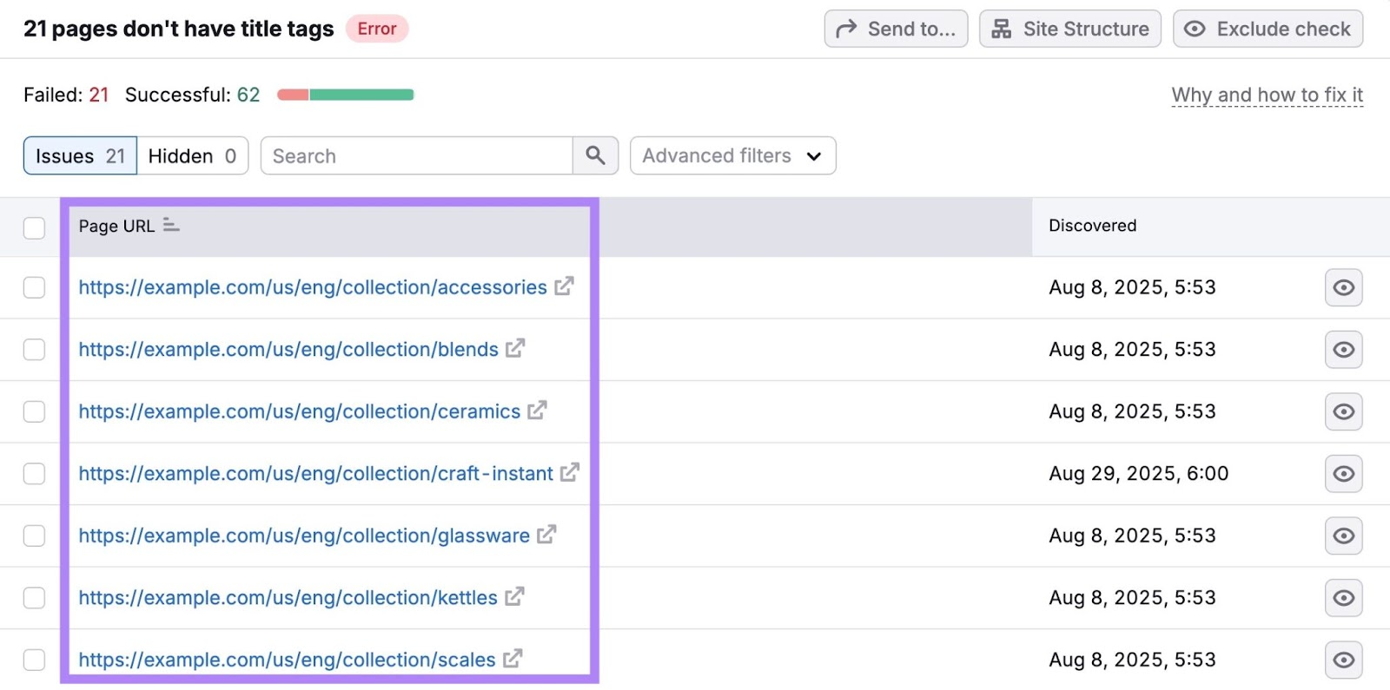Open the Send to... menu
This screenshot has height=690, width=1390.
point(896,29)
